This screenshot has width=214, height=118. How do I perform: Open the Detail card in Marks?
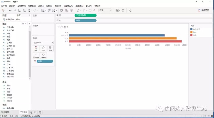pos(36,56)
